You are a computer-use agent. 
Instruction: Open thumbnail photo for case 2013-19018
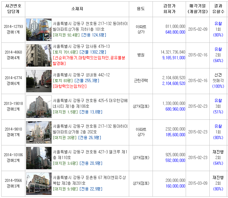tap(39, 107)
